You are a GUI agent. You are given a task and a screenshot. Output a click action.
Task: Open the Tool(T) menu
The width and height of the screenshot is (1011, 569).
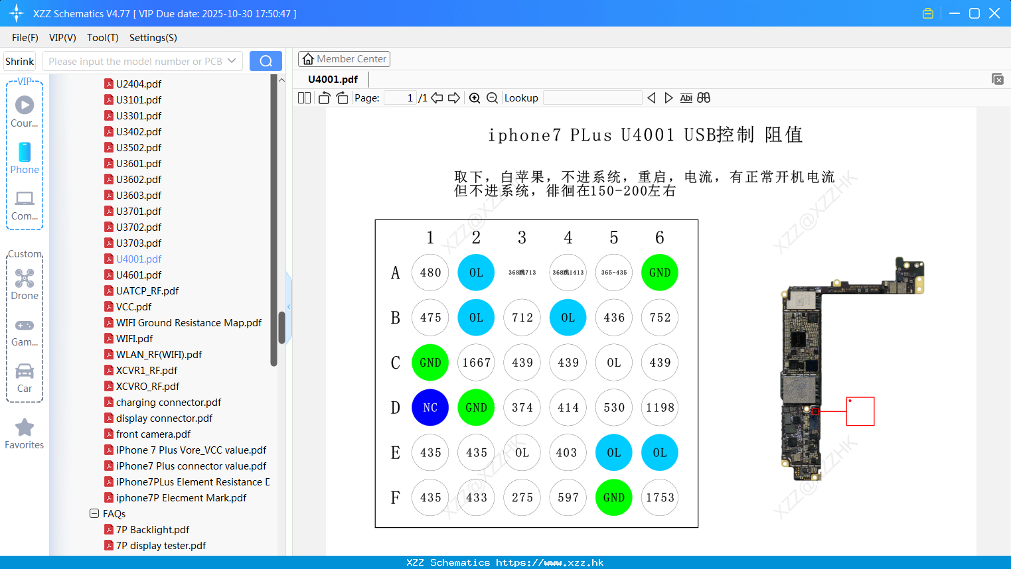(x=103, y=38)
